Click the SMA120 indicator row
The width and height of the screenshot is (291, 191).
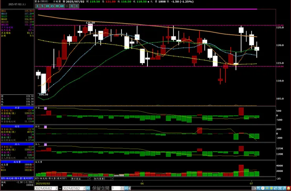[17, 22]
